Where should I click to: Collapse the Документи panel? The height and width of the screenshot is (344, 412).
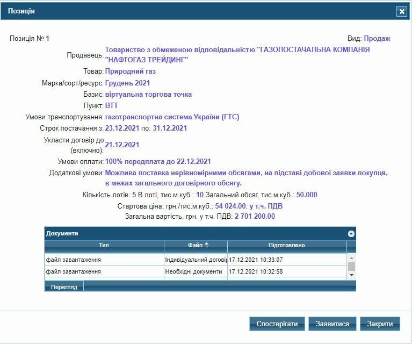(x=351, y=233)
